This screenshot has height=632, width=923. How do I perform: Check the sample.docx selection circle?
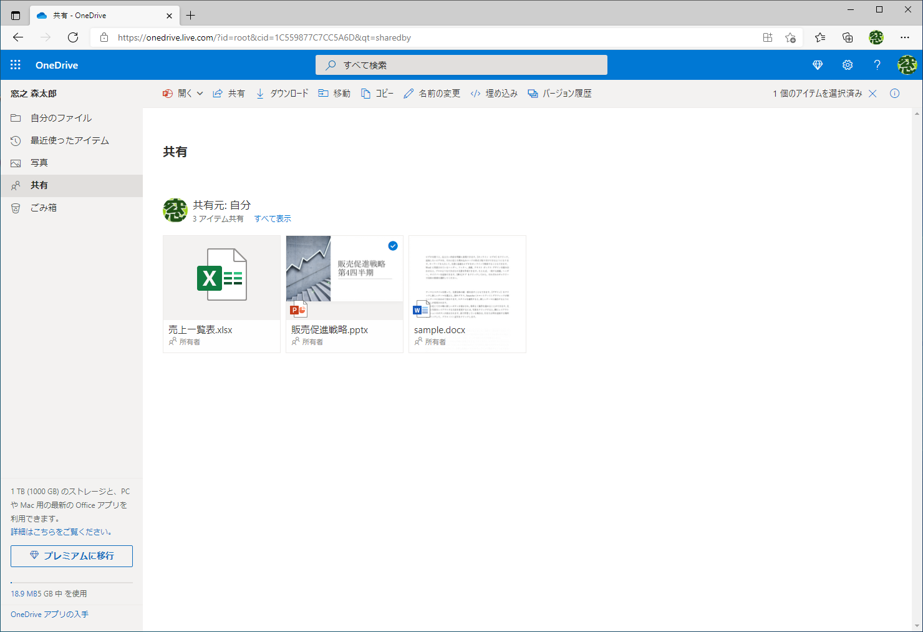[x=516, y=246]
